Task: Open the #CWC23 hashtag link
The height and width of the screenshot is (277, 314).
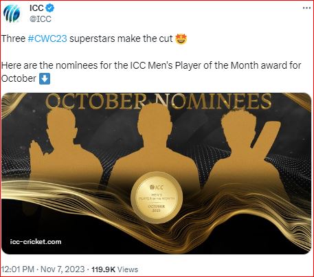Action: tap(47, 38)
